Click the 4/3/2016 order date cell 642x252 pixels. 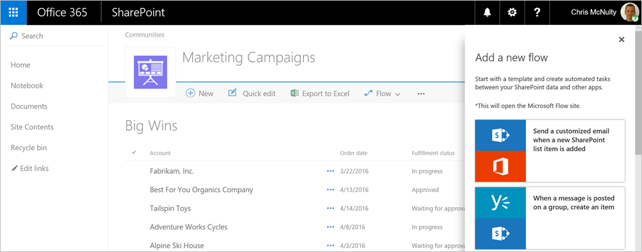point(353,246)
